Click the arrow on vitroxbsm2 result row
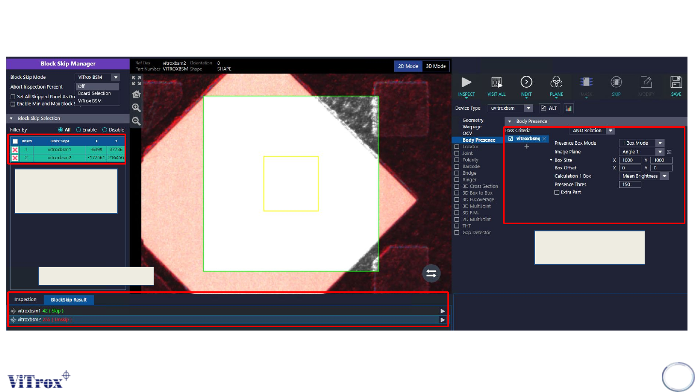Viewport: 698px width, 392px height. click(442, 320)
